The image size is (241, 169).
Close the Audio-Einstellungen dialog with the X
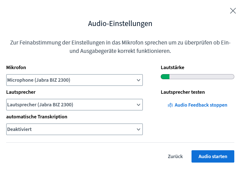tap(233, 11)
